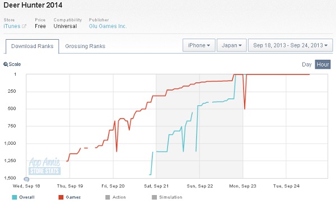This screenshot has width=336, height=204.
Task: Click the App Annie Store Stats watermark
Action: [45, 167]
